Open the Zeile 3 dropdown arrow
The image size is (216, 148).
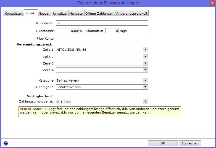coord(145,63)
